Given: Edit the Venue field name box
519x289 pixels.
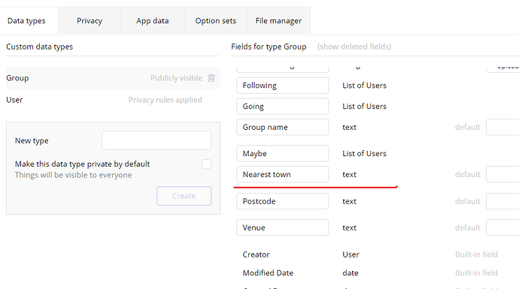Looking at the screenshot, I should (282, 227).
